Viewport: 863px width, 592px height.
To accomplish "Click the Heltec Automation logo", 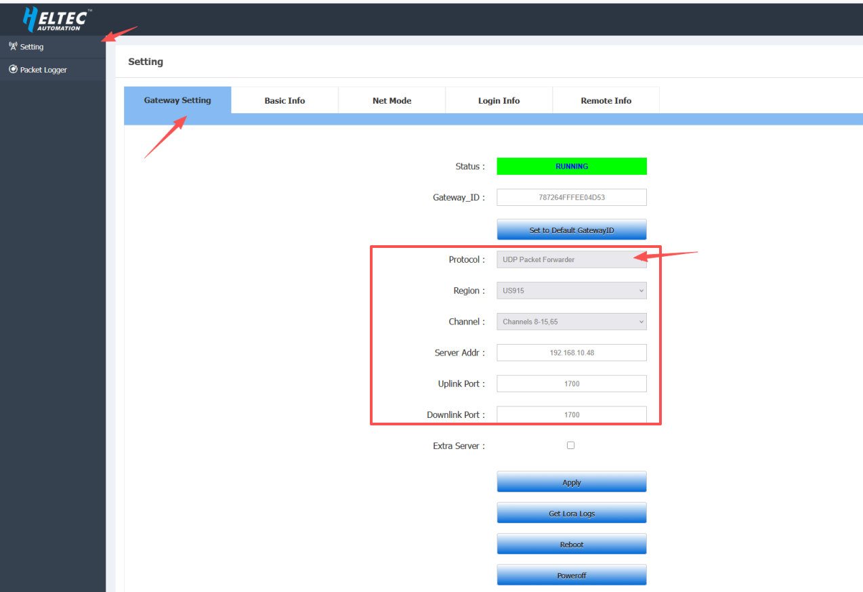I will tap(57, 19).
